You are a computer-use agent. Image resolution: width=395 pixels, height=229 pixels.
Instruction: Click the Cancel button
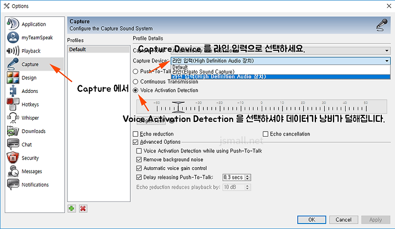point(343,220)
